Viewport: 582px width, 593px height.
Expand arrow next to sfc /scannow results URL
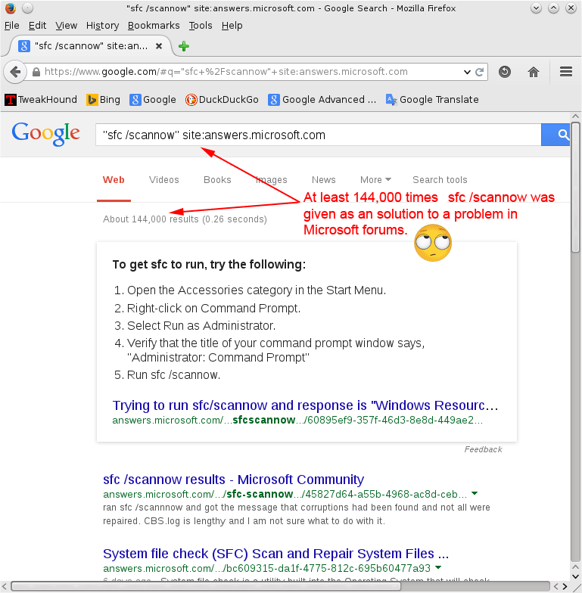pos(475,494)
